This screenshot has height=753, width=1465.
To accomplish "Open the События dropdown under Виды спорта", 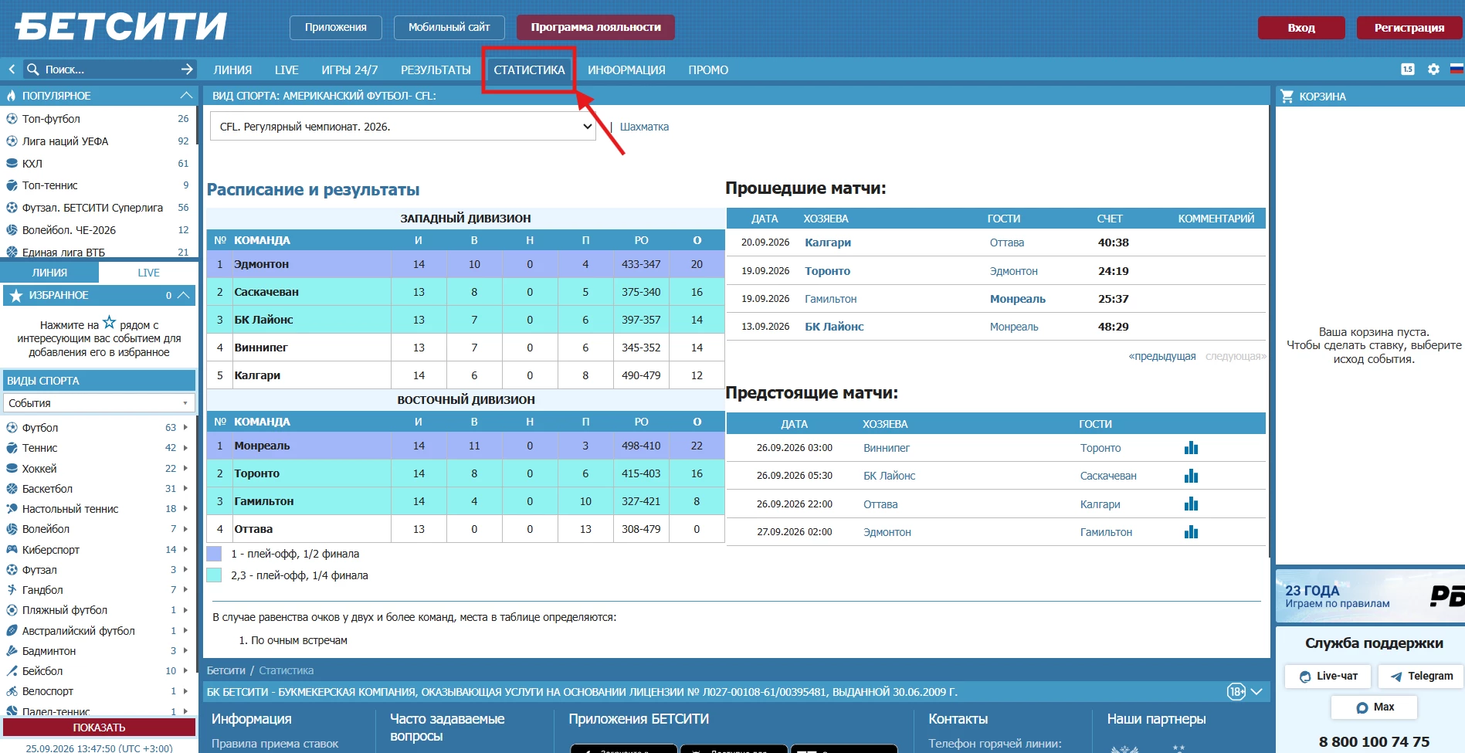I will pyautogui.click(x=99, y=403).
